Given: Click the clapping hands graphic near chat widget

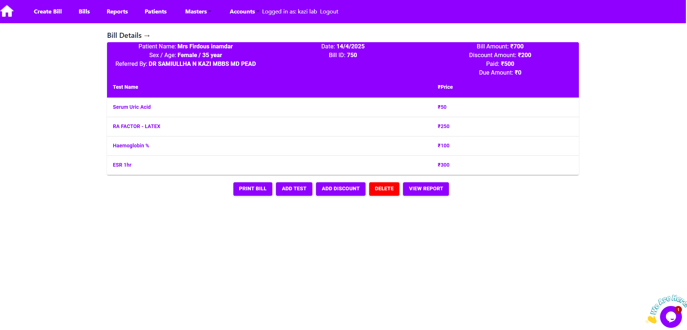Looking at the screenshot, I should (652, 320).
